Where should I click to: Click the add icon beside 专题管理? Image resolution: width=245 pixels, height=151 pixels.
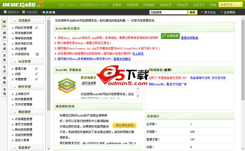37,79
